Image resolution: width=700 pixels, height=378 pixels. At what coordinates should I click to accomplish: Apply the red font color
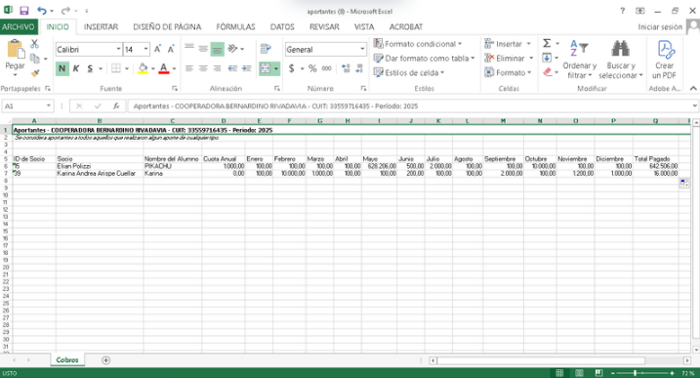[164, 68]
